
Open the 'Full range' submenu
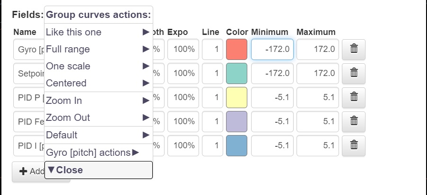(x=98, y=49)
